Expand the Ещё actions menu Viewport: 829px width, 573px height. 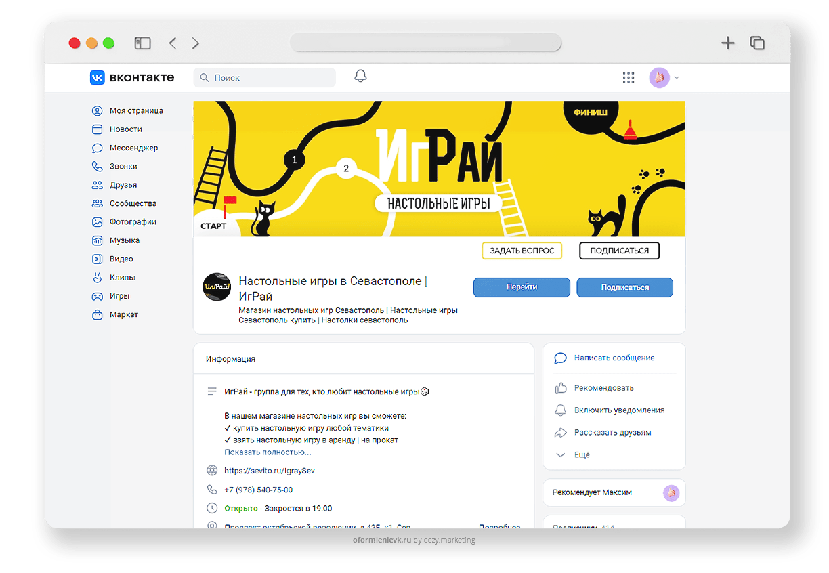click(582, 454)
